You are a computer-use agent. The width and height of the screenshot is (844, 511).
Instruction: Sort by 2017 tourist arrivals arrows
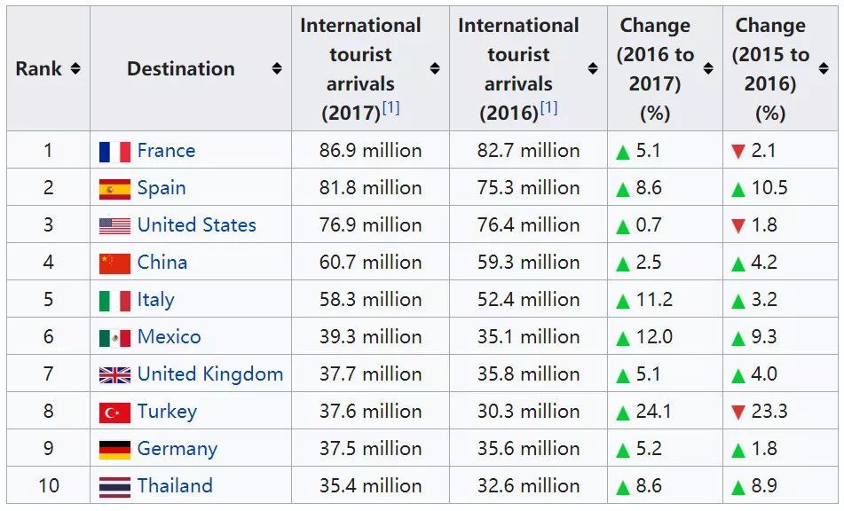[x=435, y=69]
